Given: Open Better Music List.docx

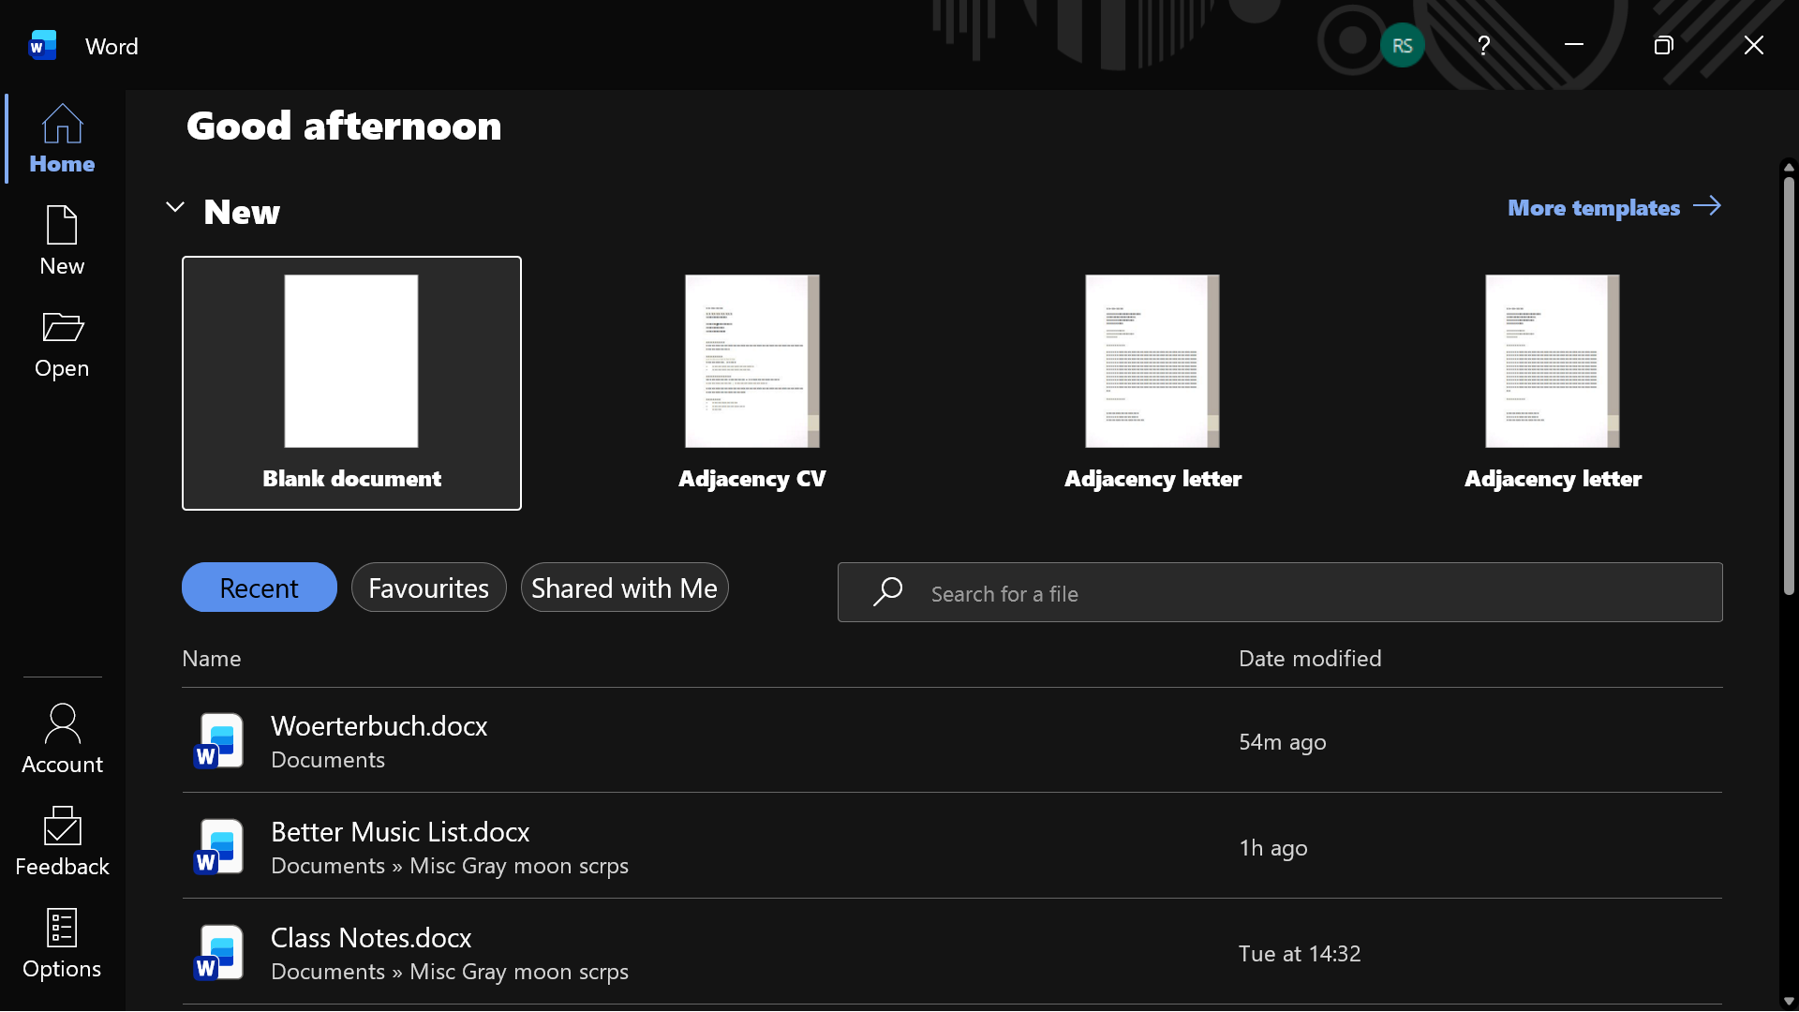Looking at the screenshot, I should (x=952, y=847).
